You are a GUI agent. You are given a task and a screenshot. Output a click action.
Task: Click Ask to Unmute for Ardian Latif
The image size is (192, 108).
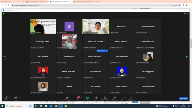pos(101,51)
